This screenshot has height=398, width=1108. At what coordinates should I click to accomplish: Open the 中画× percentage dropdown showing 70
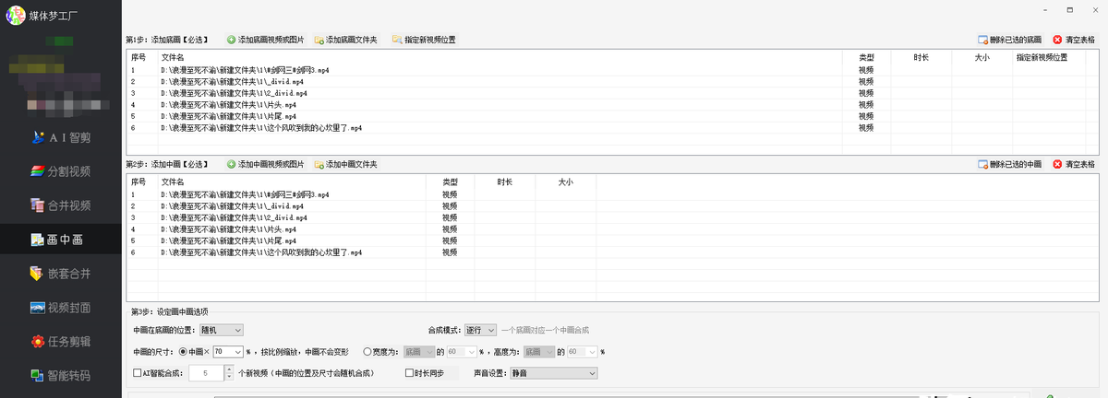tap(227, 351)
